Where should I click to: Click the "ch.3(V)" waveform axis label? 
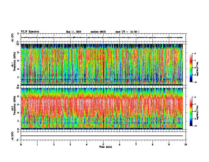tap(12, 136)
